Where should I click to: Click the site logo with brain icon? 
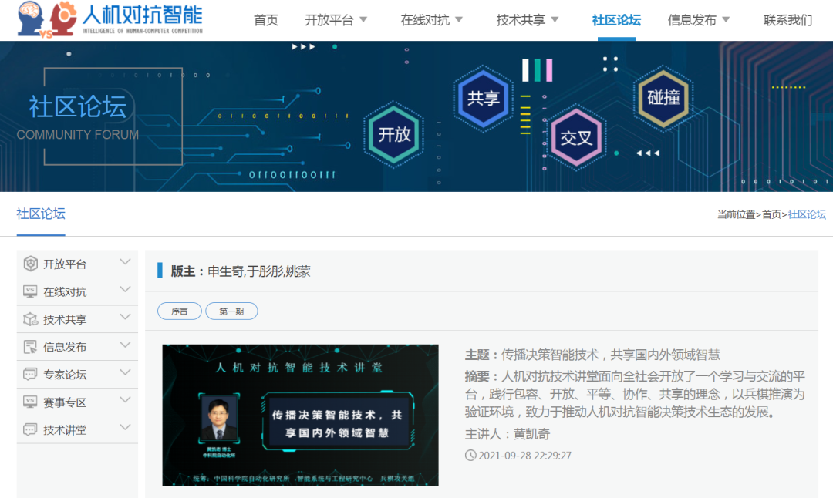click(110, 19)
